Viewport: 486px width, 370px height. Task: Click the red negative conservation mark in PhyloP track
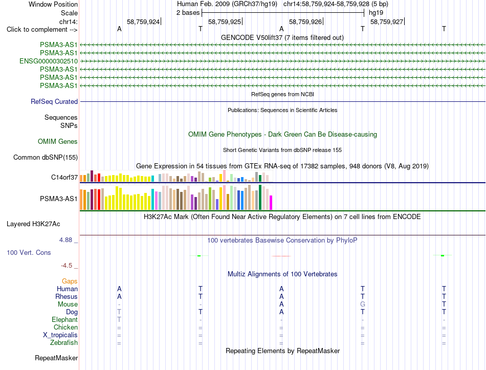tap(281, 256)
